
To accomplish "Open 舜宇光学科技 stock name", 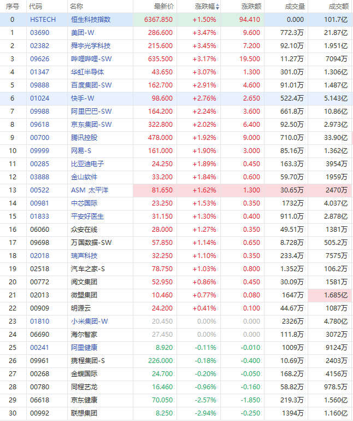I will 91,46.
